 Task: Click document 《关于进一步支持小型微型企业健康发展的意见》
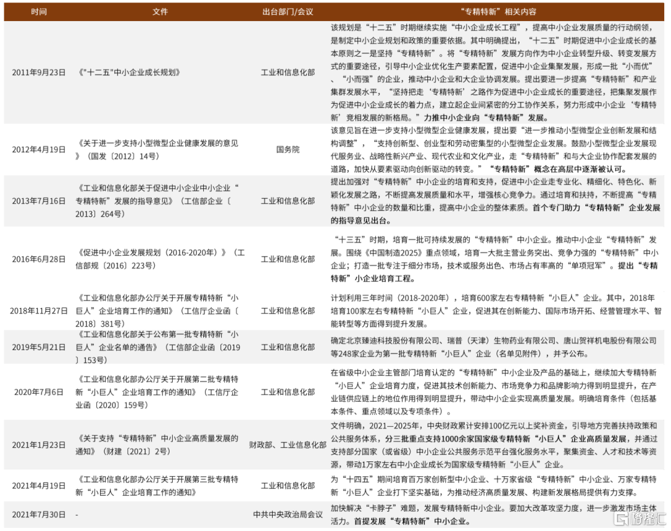[157, 150]
